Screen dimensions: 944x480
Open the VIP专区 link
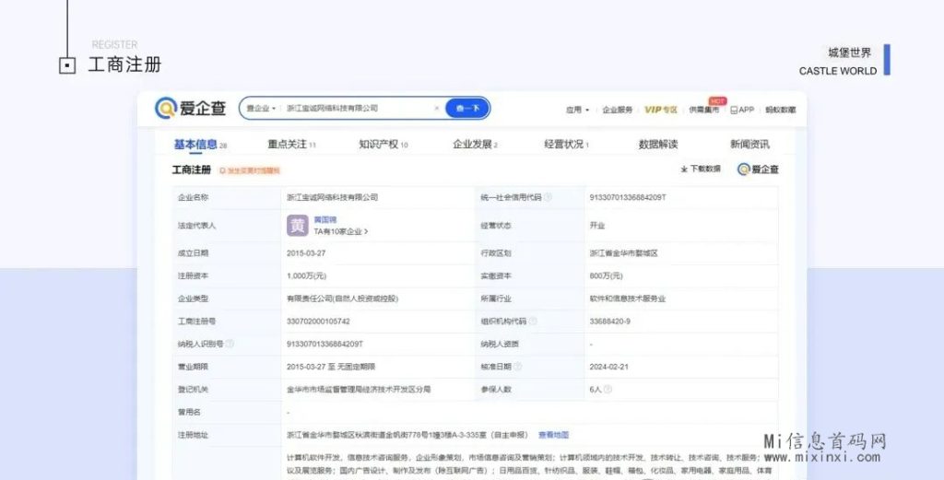[660, 110]
